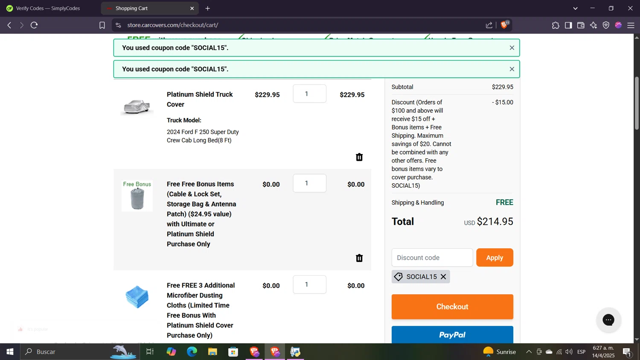
Task: View the Free Bonus item thumbnail
Action: pos(137,196)
